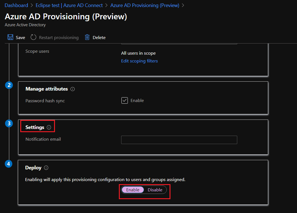
Task: Switch the Deploy toggle to Enable
Action: [x=133, y=190]
